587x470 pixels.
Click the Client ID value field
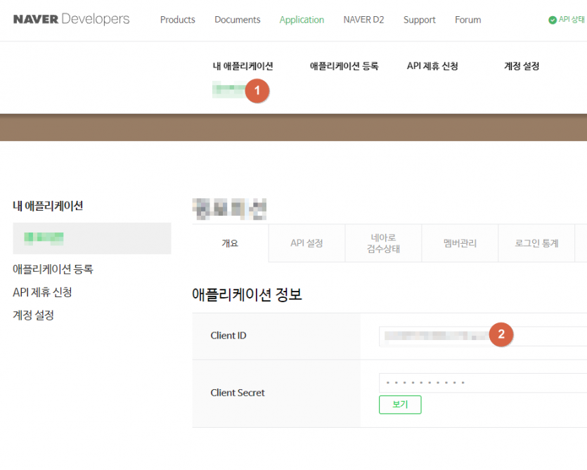coord(436,337)
